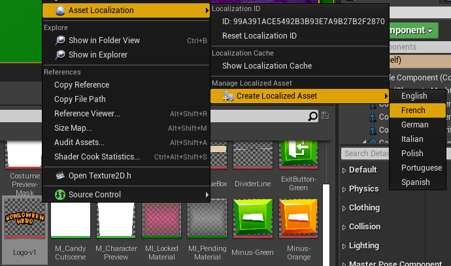
Task: Select the M_Character Preview material thumbnail
Action: [x=116, y=220]
